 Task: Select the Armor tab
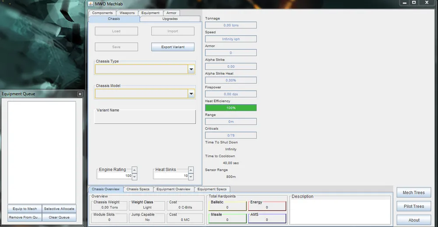(x=171, y=13)
